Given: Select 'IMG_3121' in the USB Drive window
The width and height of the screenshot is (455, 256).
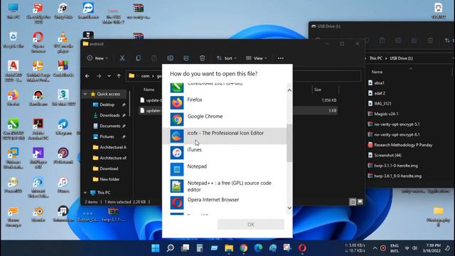Looking at the screenshot, I should point(382,104).
